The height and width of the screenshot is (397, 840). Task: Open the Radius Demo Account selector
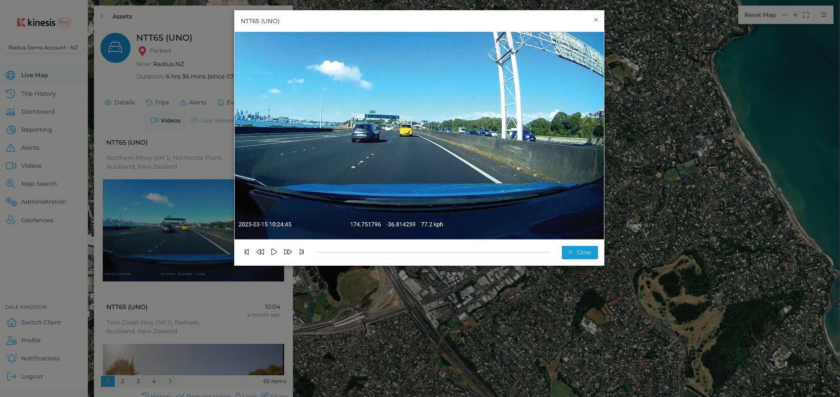coord(43,48)
